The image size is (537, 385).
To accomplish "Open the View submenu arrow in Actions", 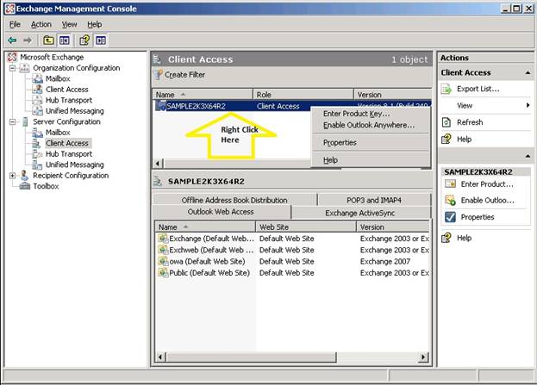I will pyautogui.click(x=528, y=105).
